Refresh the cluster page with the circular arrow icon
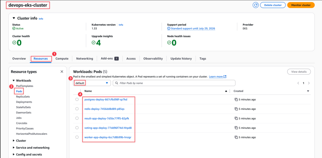 point(256,5)
